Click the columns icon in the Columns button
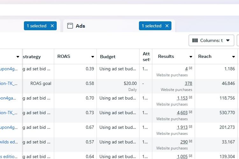The width and height of the screenshot is (239, 159). click(195, 41)
